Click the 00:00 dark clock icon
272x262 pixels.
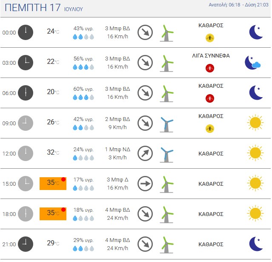pyautogui.click(x=26, y=32)
